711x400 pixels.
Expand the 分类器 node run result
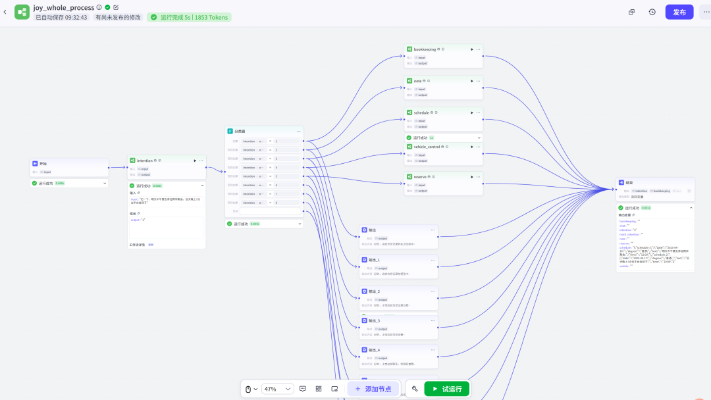click(x=300, y=224)
